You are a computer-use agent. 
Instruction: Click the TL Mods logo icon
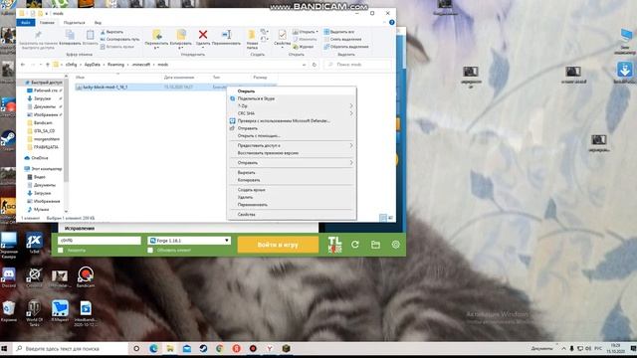click(x=334, y=245)
